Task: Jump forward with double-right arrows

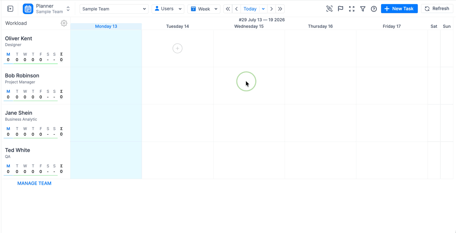Action: (x=280, y=9)
